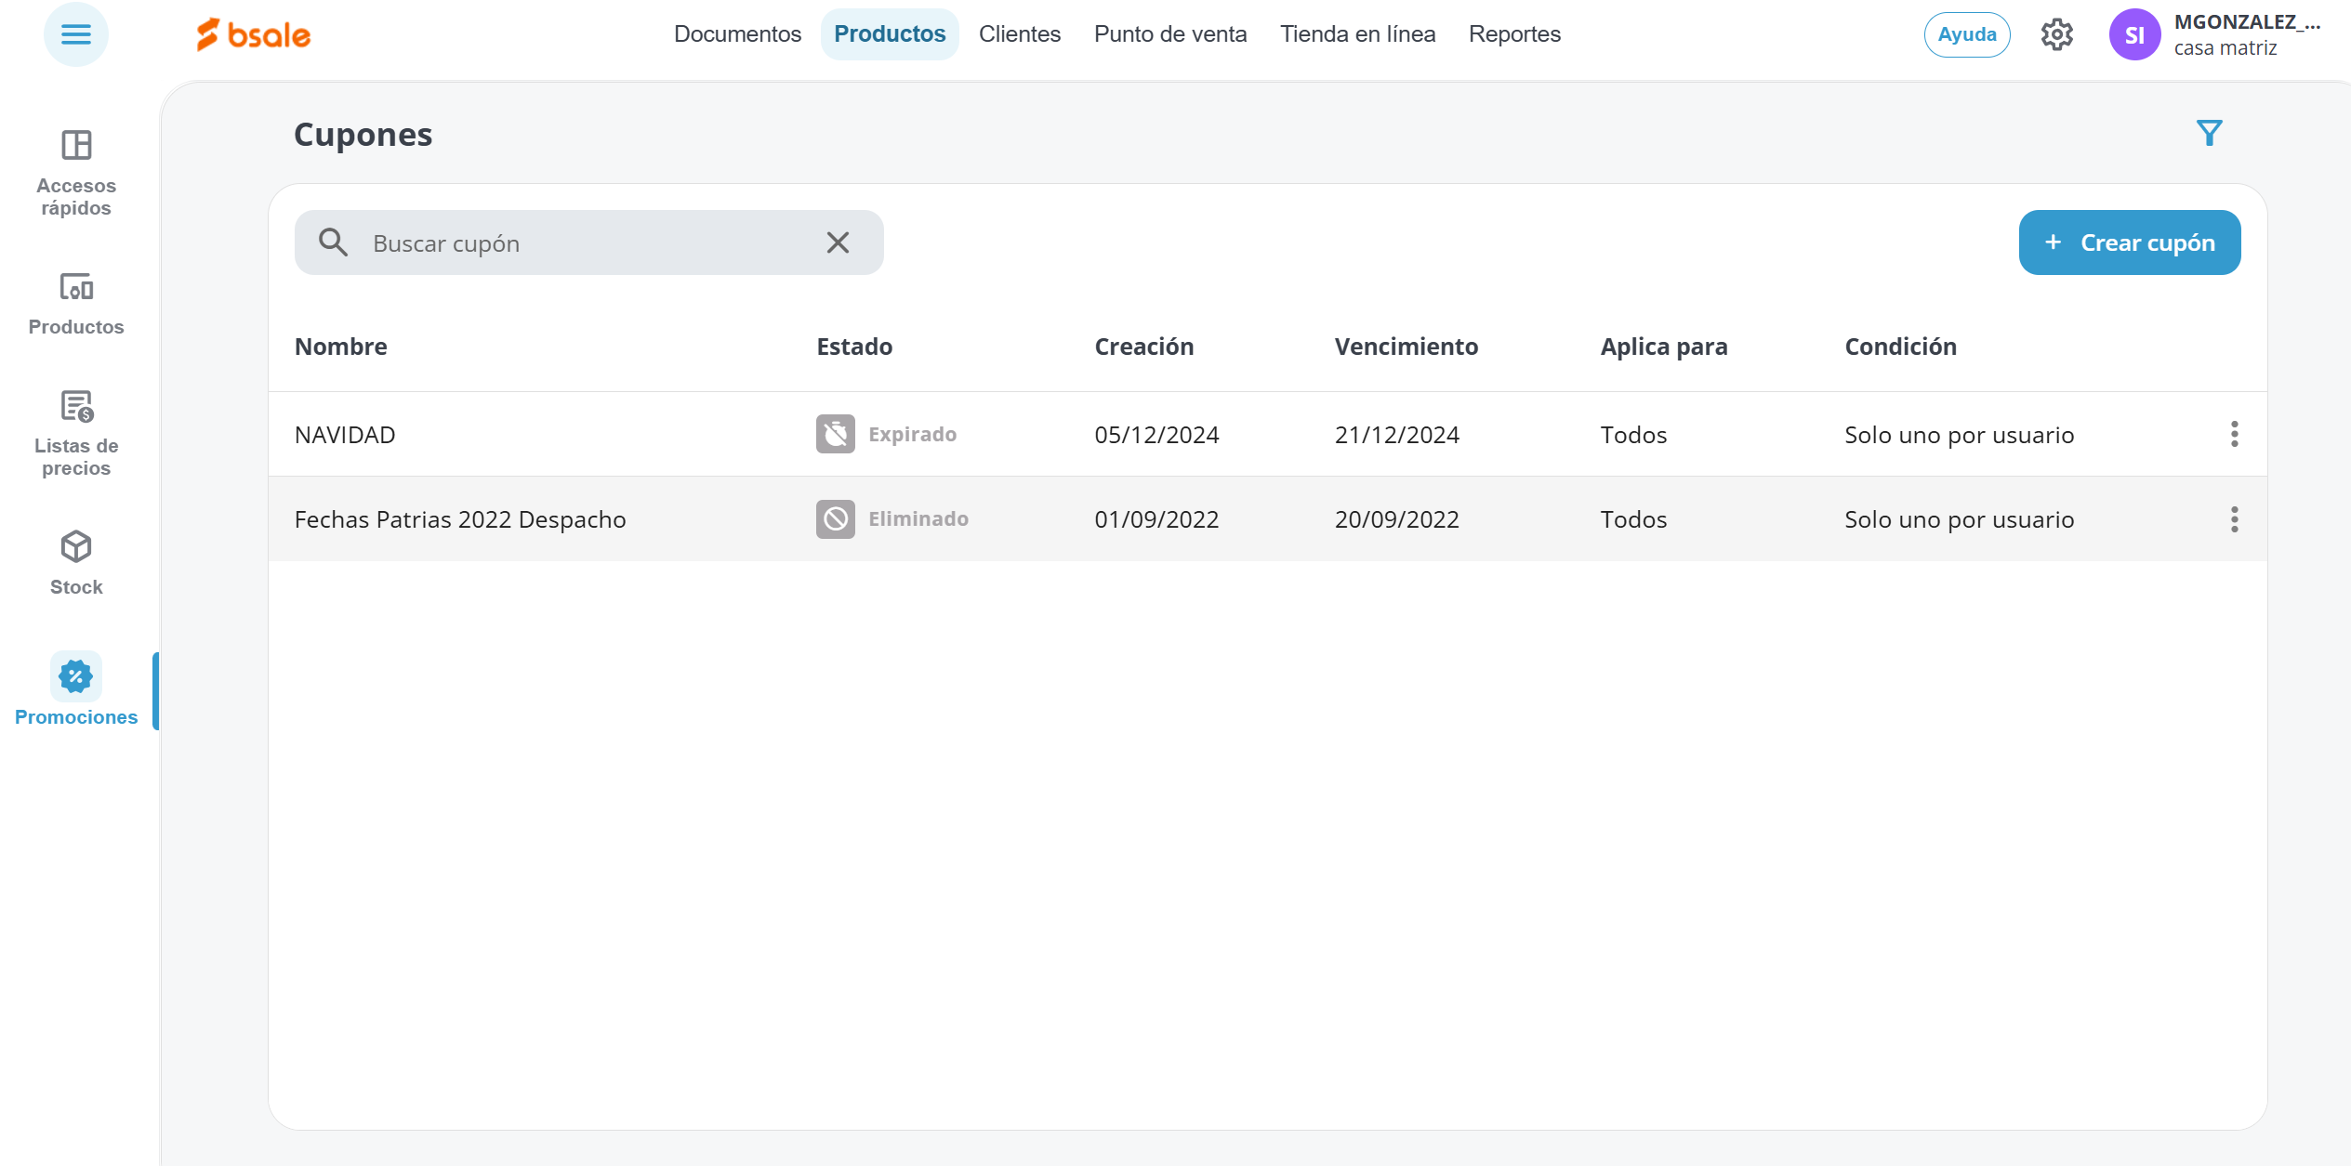Click the bsale logo
The image size is (2351, 1166).
(x=254, y=34)
